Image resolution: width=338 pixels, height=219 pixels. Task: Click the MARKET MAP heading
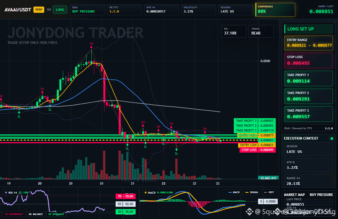point(294,195)
